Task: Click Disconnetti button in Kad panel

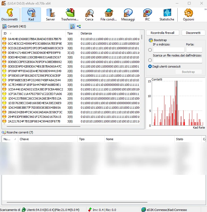Action: 193,33
